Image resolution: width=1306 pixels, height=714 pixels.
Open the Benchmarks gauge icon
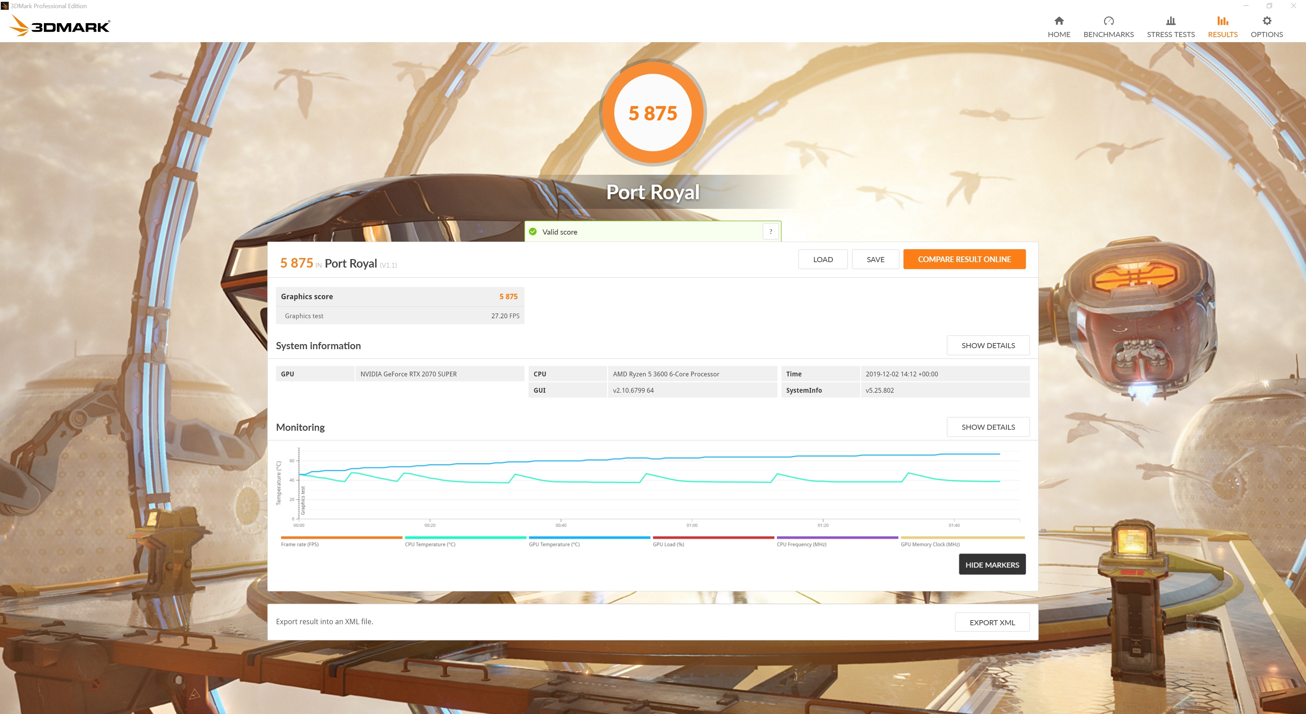click(1108, 21)
